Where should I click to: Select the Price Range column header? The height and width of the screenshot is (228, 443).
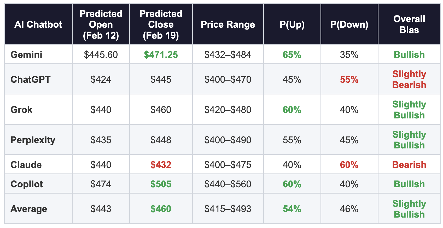click(228, 25)
